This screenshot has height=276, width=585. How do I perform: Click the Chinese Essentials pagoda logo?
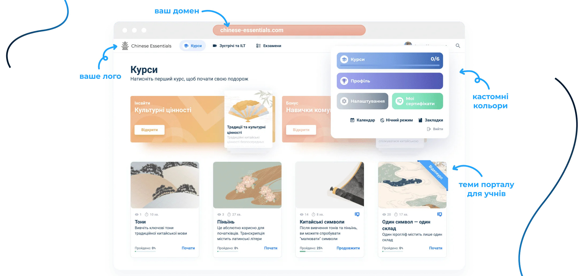pyautogui.click(x=125, y=46)
